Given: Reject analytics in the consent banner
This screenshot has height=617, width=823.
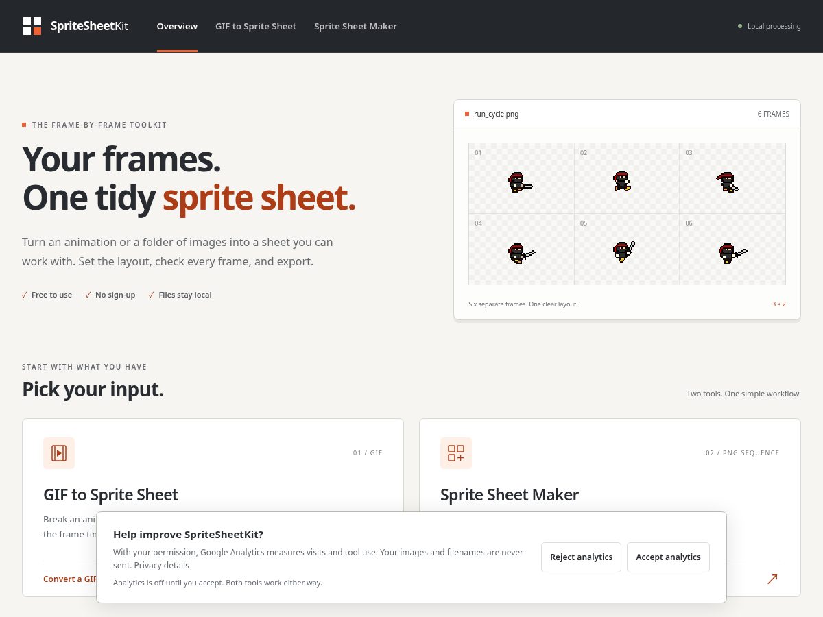Looking at the screenshot, I should point(581,557).
